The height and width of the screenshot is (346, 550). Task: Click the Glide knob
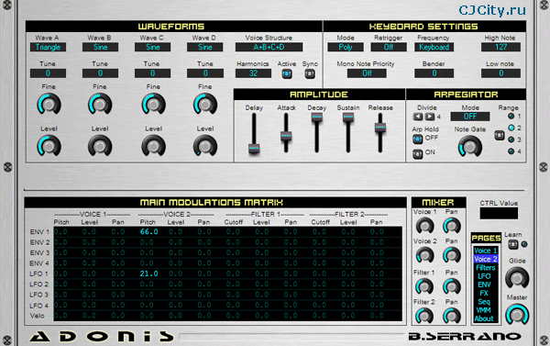(517, 278)
